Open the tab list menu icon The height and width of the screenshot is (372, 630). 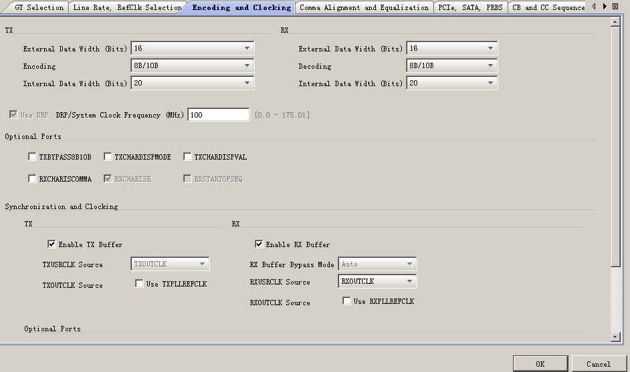coord(615,7)
